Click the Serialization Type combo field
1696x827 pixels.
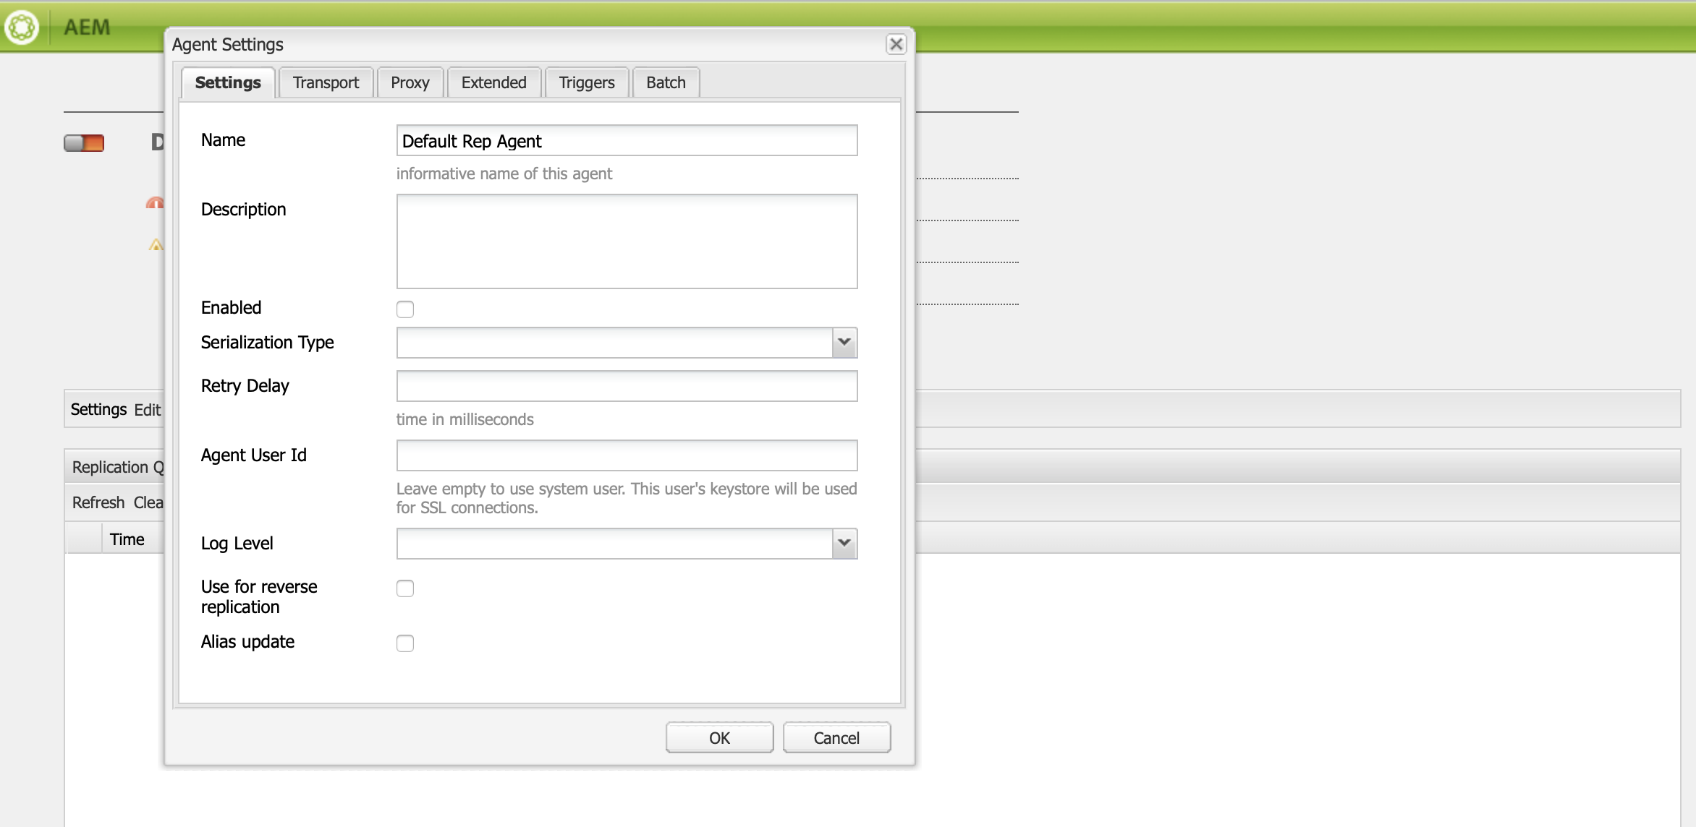(614, 343)
